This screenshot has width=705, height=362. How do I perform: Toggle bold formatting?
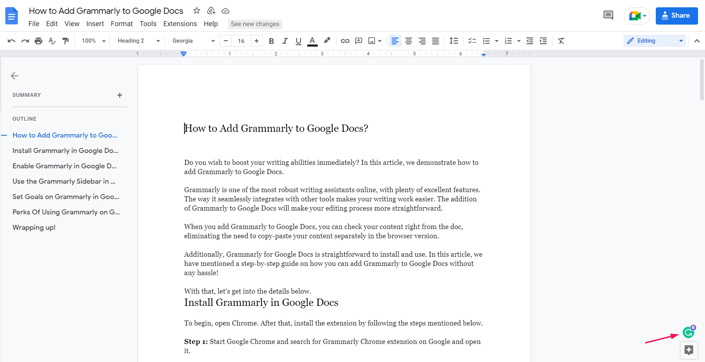272,41
